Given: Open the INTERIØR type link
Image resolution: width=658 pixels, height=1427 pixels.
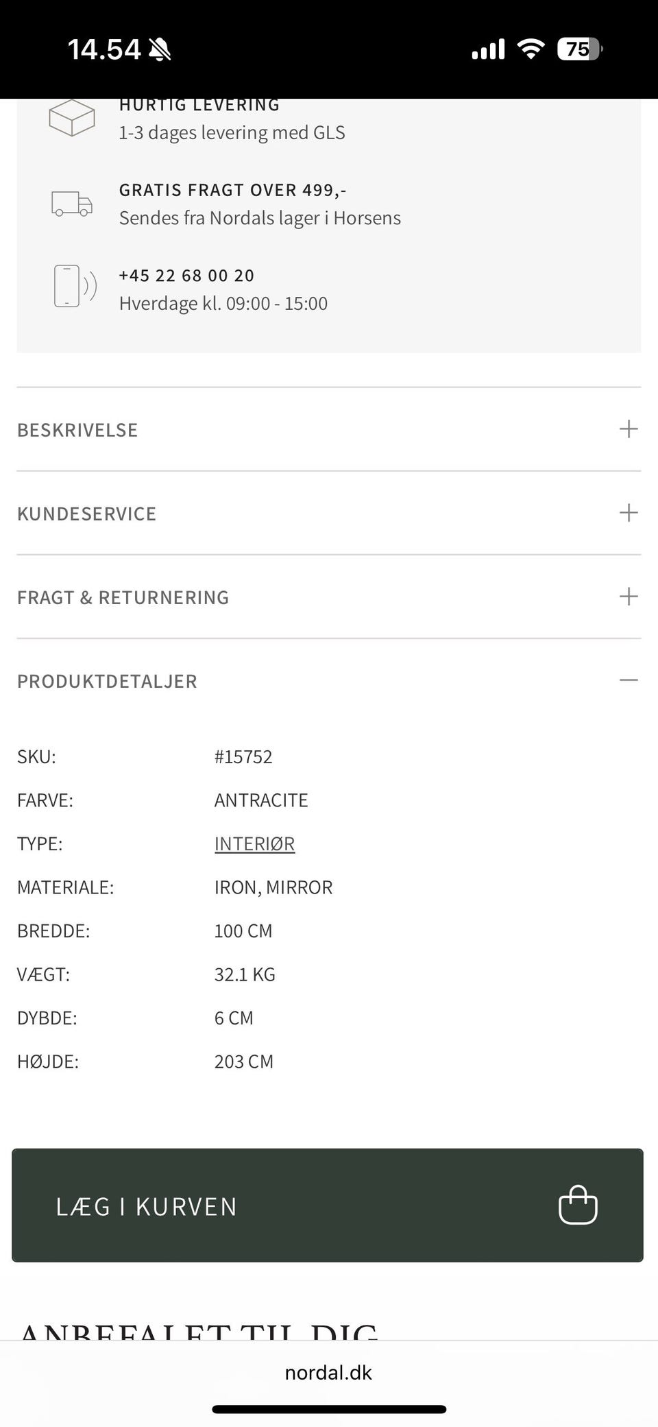Looking at the screenshot, I should pyautogui.click(x=254, y=843).
